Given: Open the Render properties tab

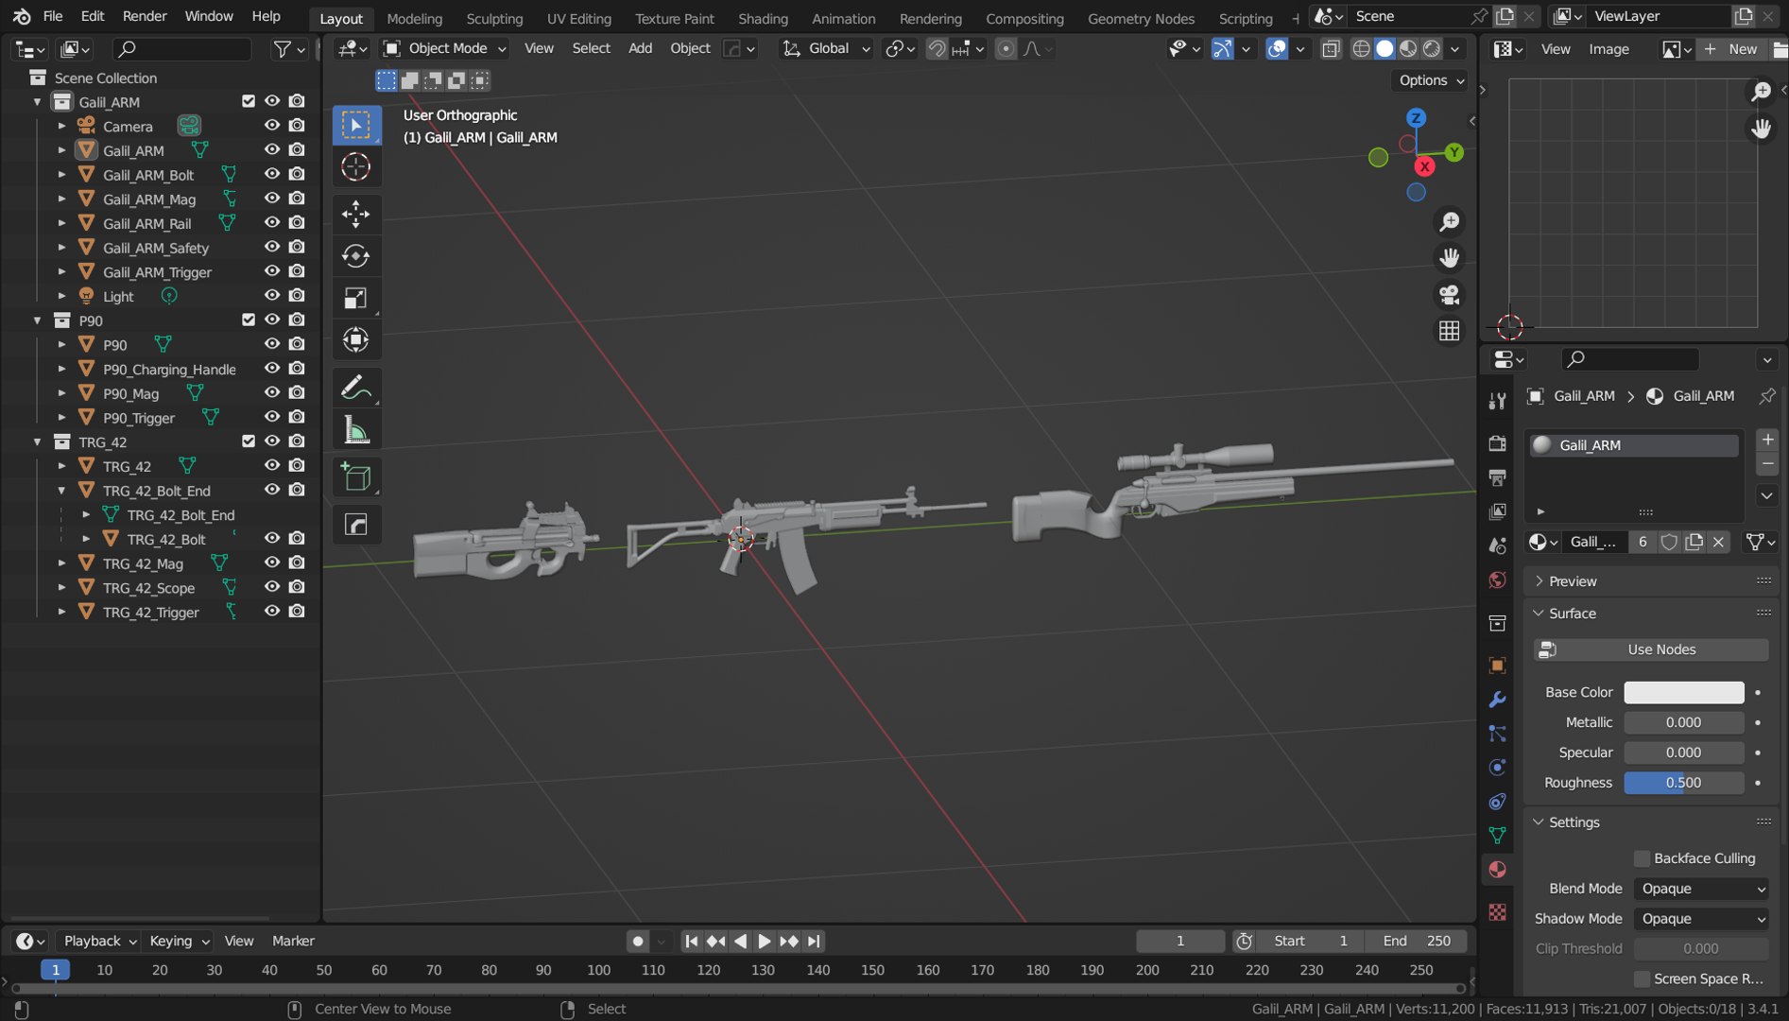Looking at the screenshot, I should [x=1498, y=443].
